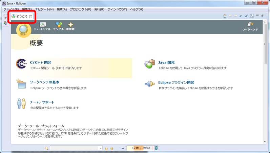This screenshot has width=270, height=153.
Task: Click the 124M / 295M heap status bar
Action: 140,148
